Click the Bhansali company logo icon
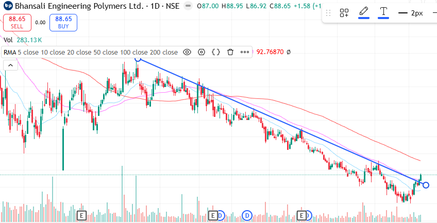The image size is (437, 223). pos(9,6)
